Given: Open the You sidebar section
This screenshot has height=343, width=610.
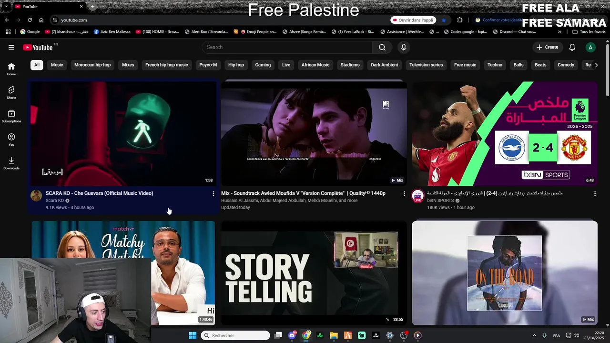Looking at the screenshot, I should 11,139.
